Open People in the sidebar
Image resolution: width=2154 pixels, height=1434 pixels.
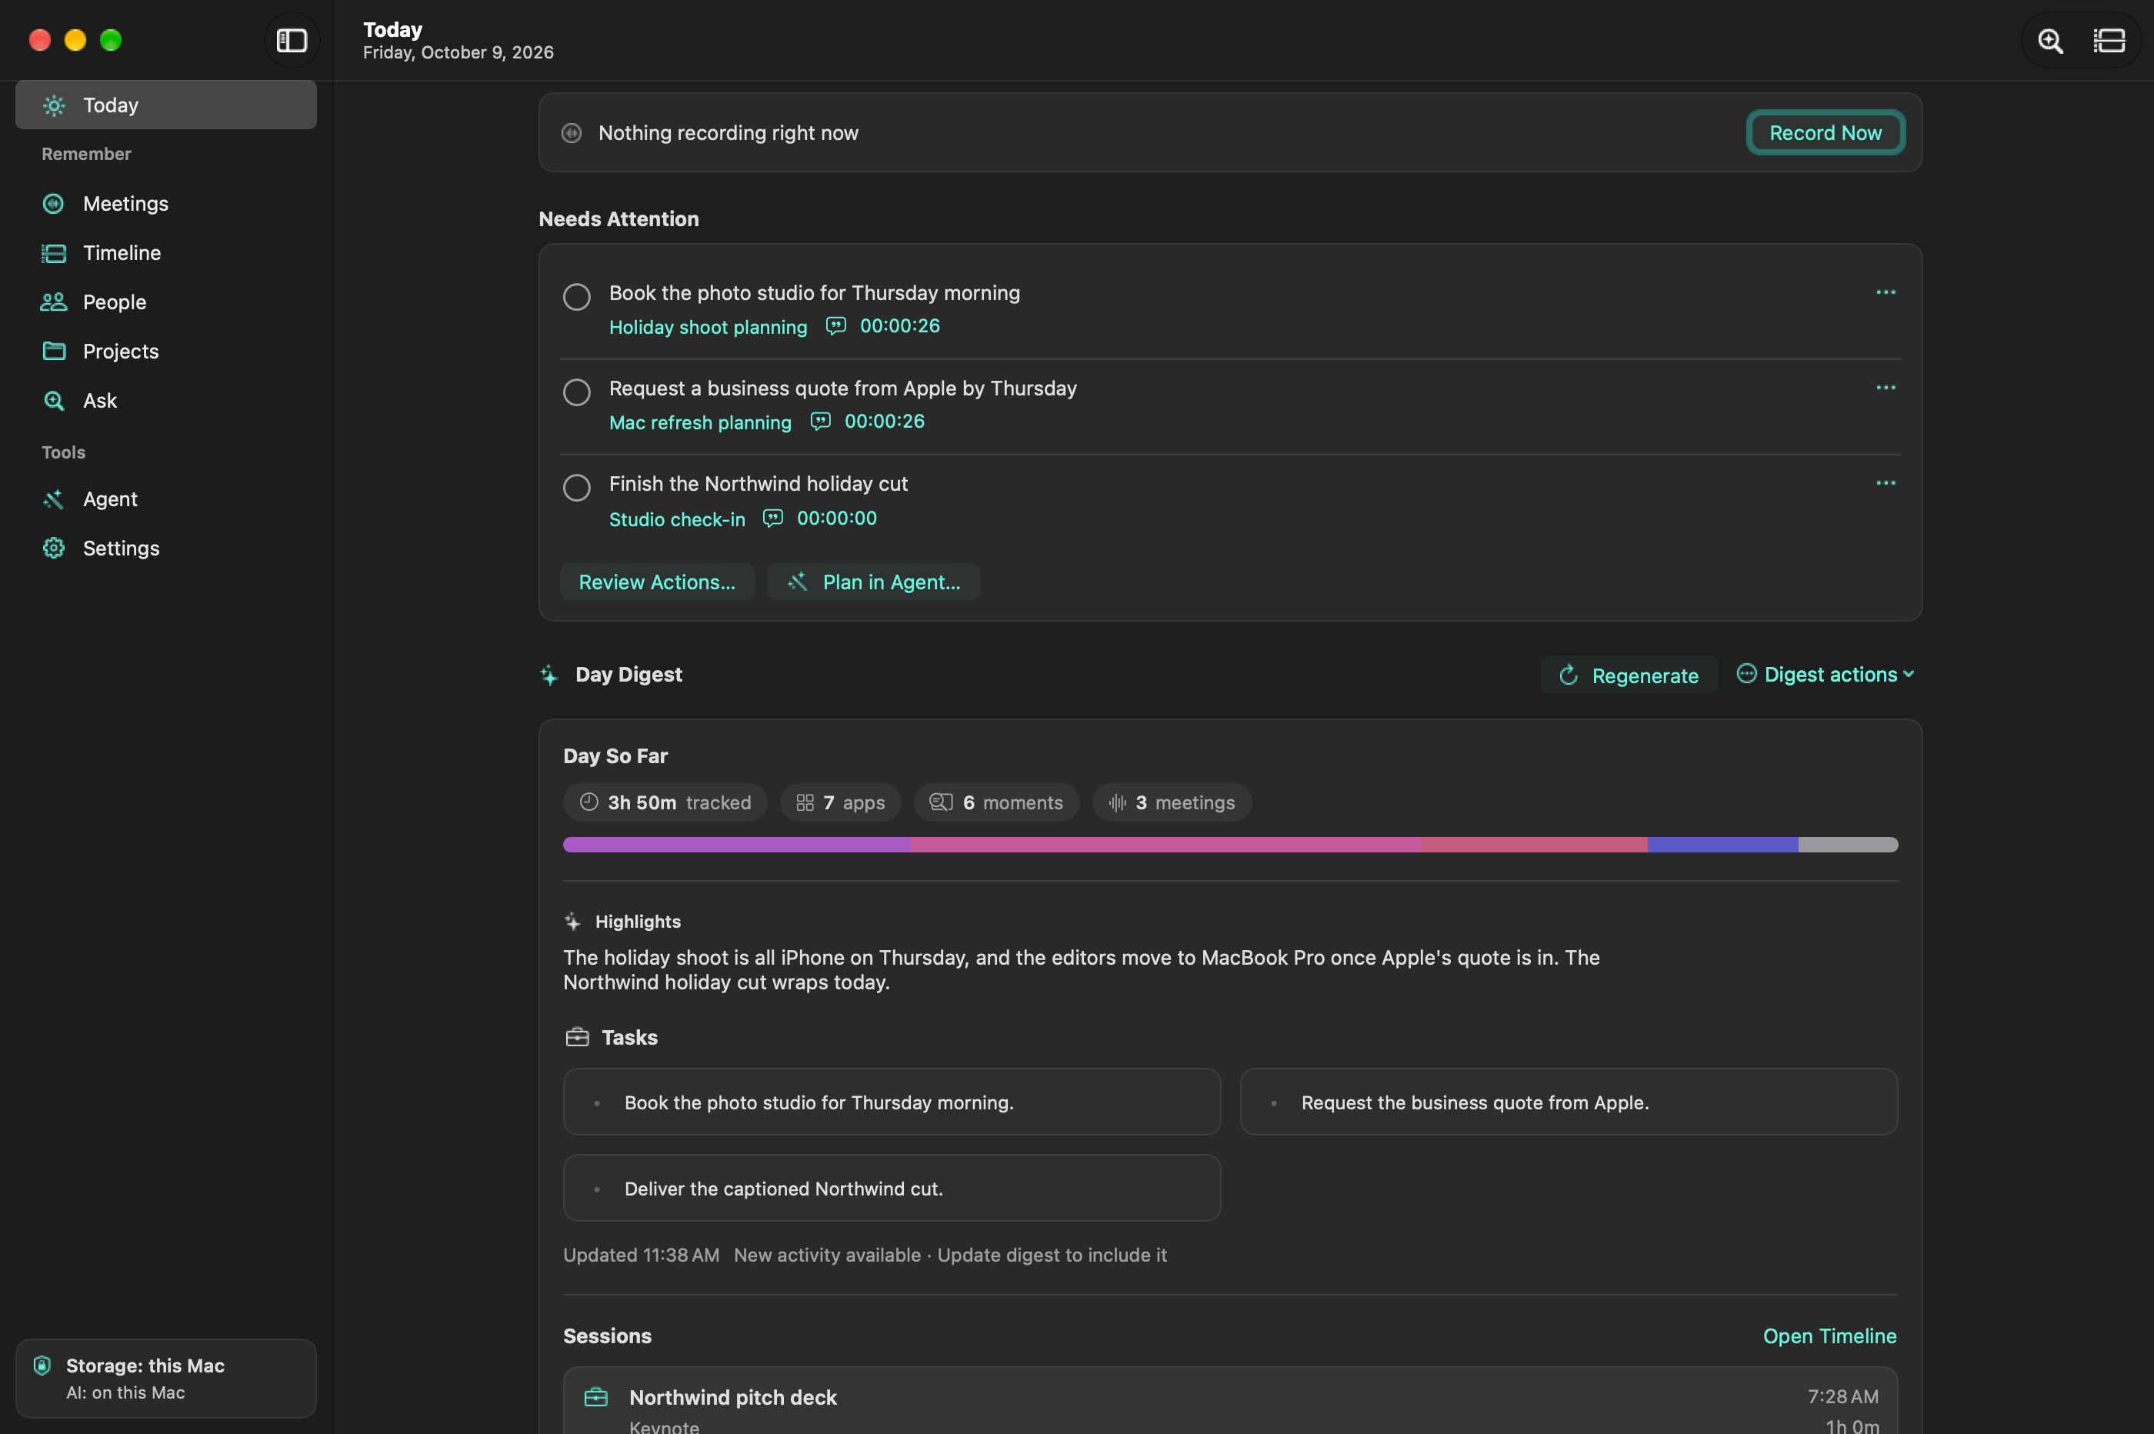coord(166,302)
